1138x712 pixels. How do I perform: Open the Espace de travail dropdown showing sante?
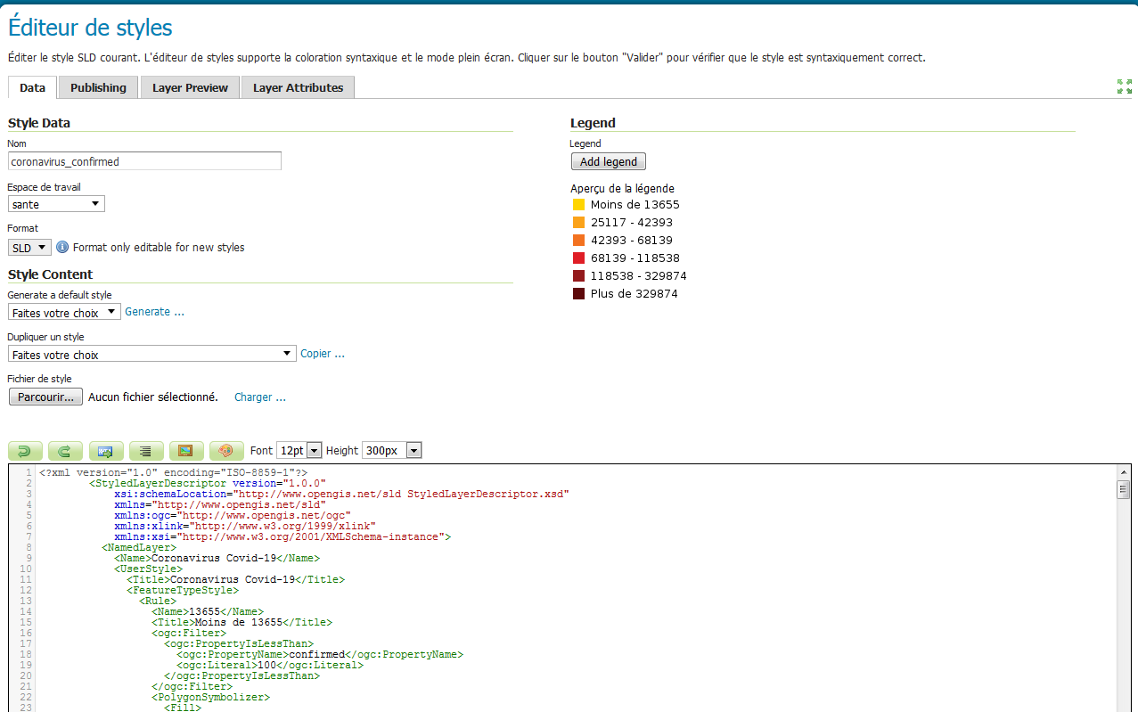(56, 204)
